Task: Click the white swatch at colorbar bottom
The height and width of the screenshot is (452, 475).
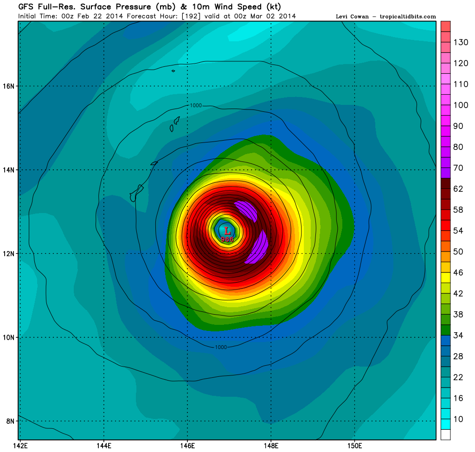Action: [x=446, y=434]
